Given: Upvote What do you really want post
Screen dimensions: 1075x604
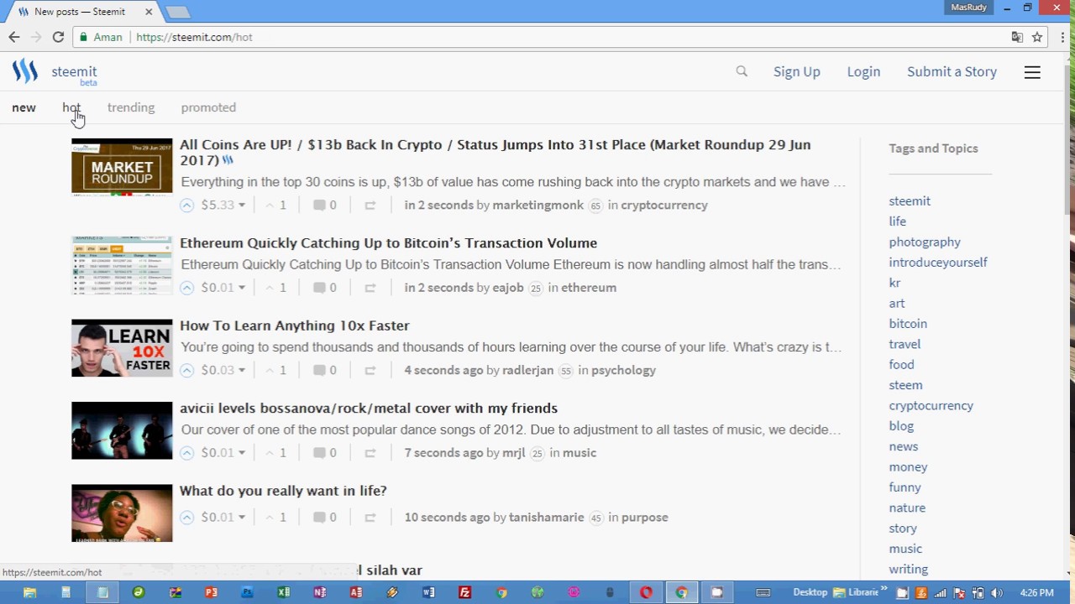Looking at the screenshot, I should click(x=186, y=517).
